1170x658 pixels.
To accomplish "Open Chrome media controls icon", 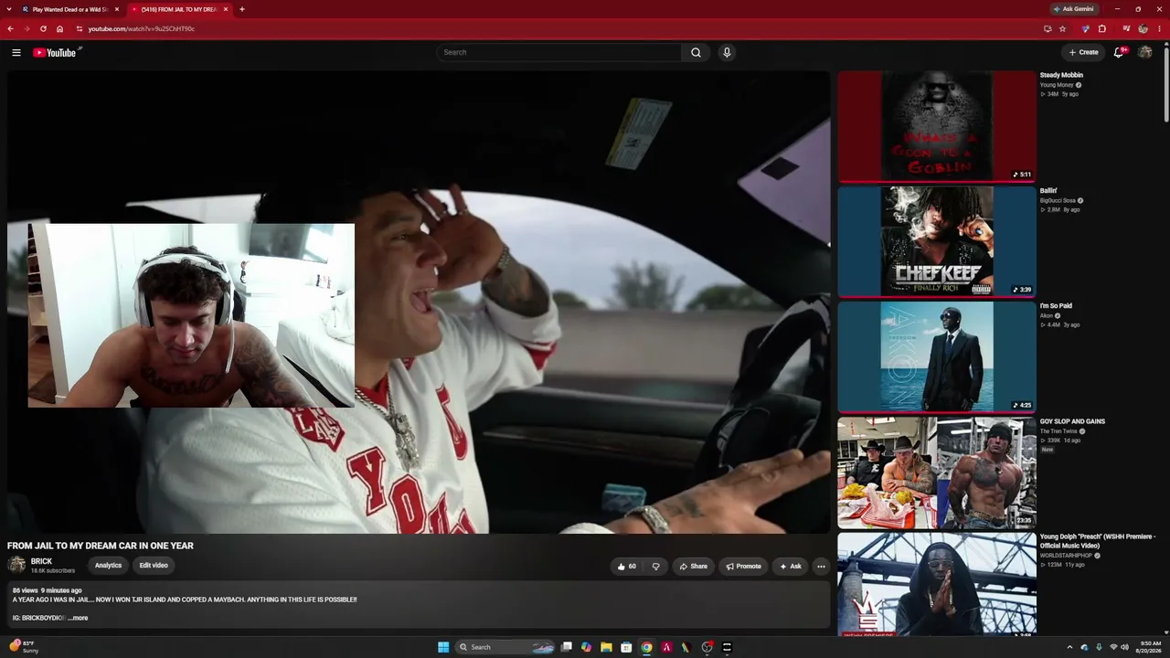I will [1126, 28].
